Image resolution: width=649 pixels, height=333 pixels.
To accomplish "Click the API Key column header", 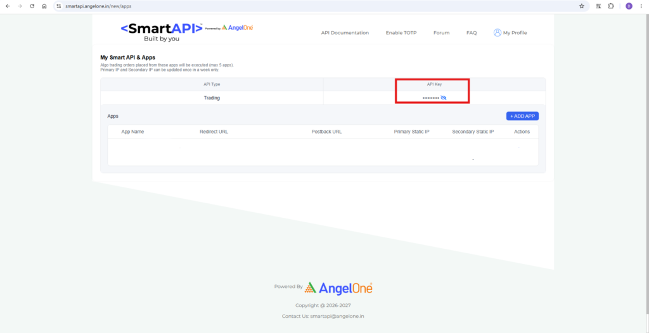I will coord(435,84).
